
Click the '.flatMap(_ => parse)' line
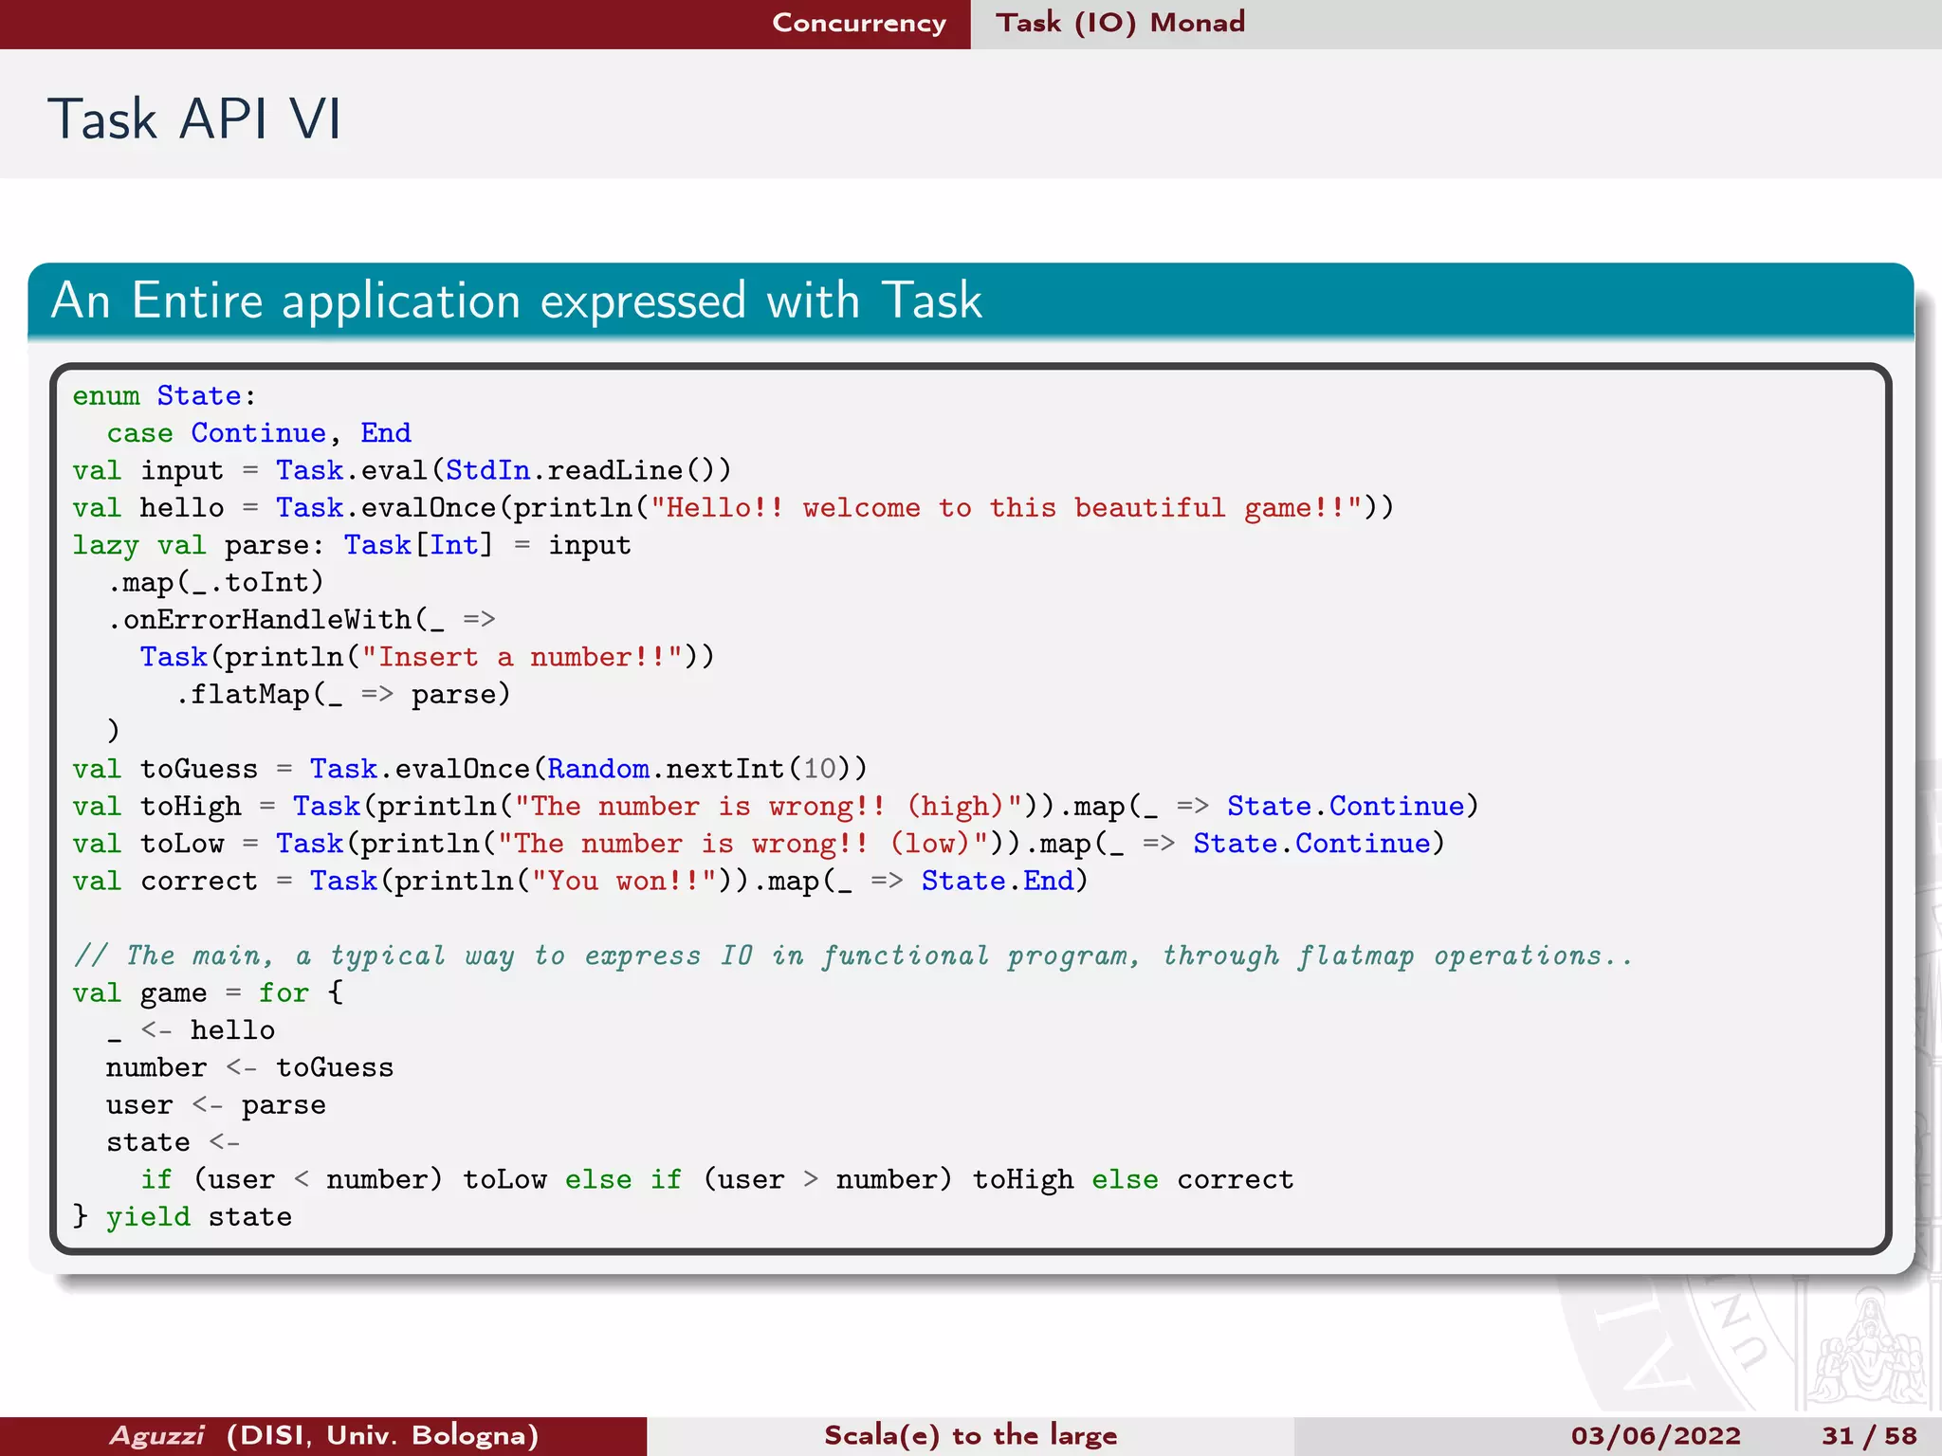click(x=343, y=695)
